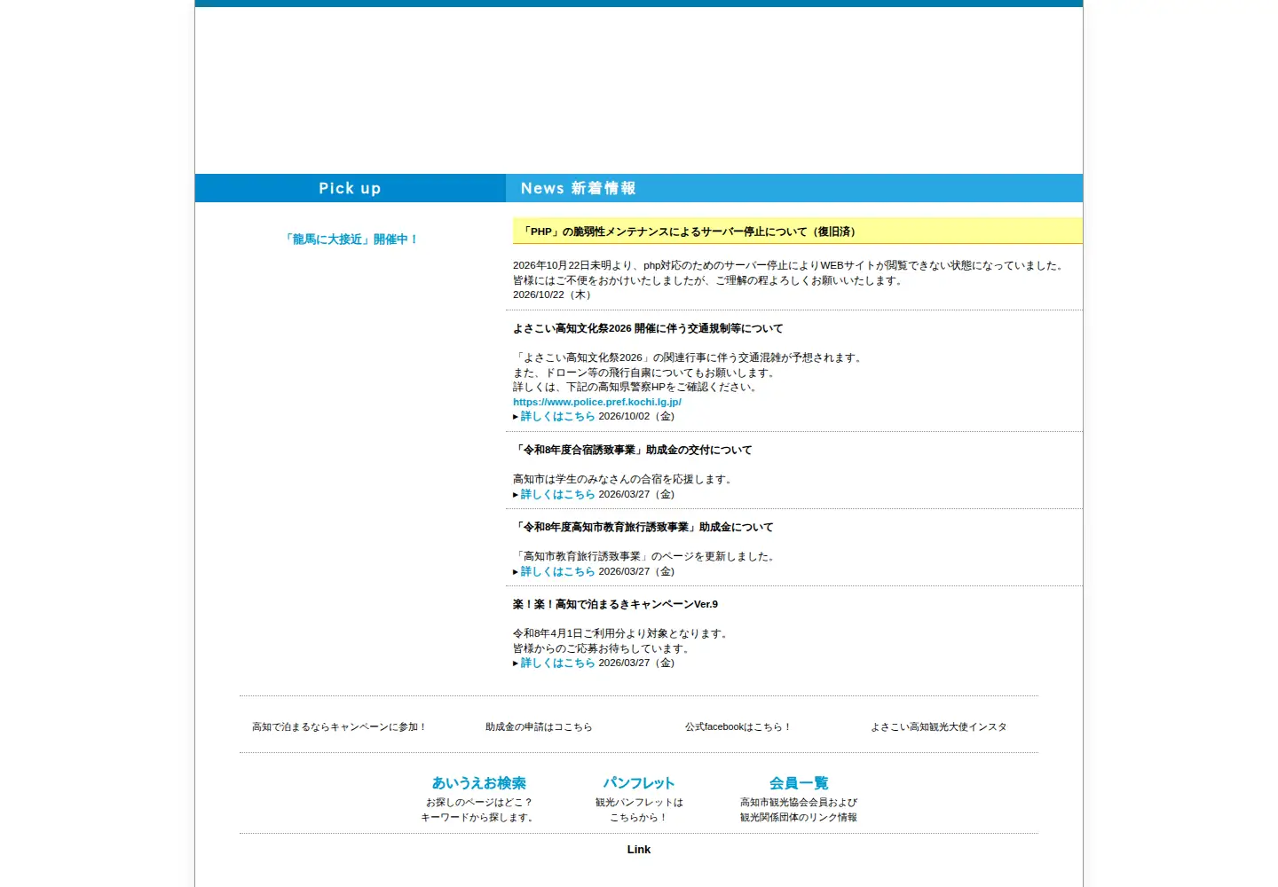Screen dimensions: 1278x887
Task: Click the text 観光関係団体のリンク情報
Action: click(799, 818)
